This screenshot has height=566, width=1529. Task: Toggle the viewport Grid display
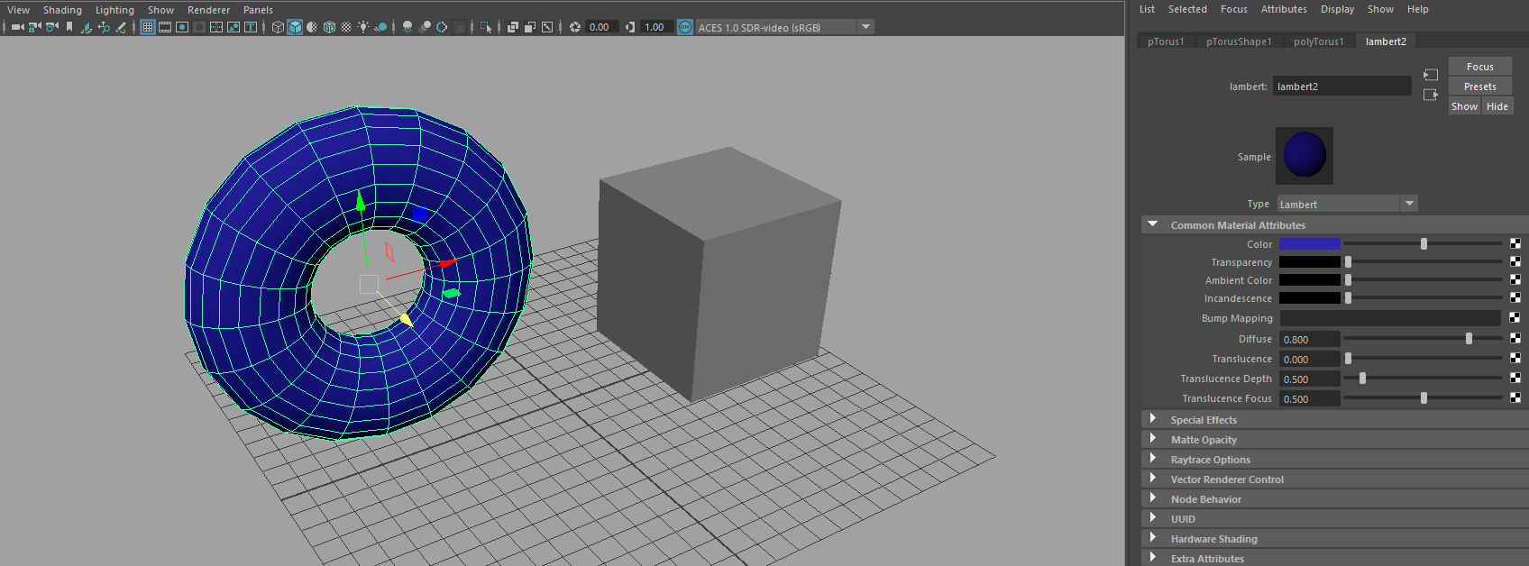pyautogui.click(x=148, y=27)
